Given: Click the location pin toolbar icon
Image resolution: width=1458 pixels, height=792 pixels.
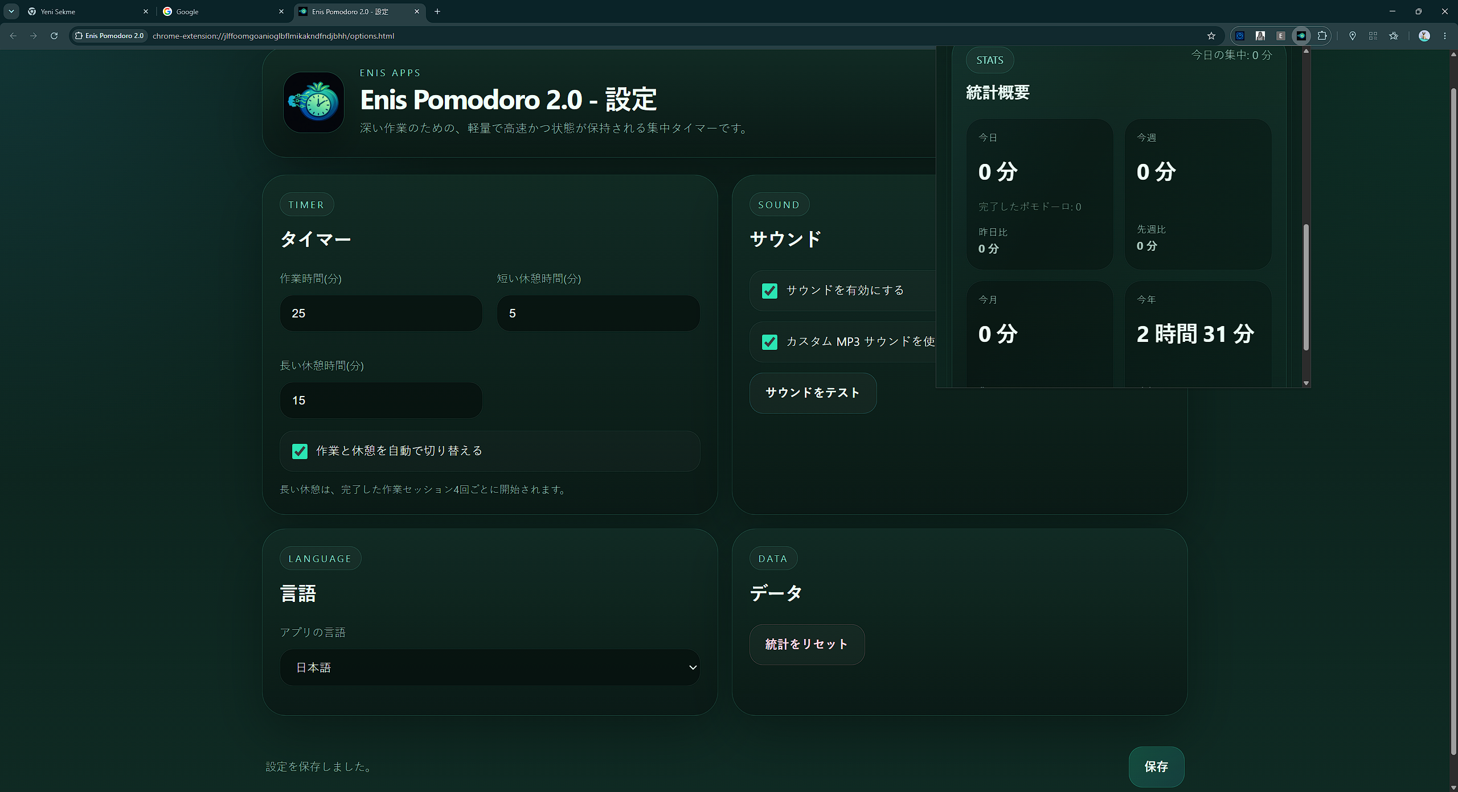Looking at the screenshot, I should point(1353,36).
